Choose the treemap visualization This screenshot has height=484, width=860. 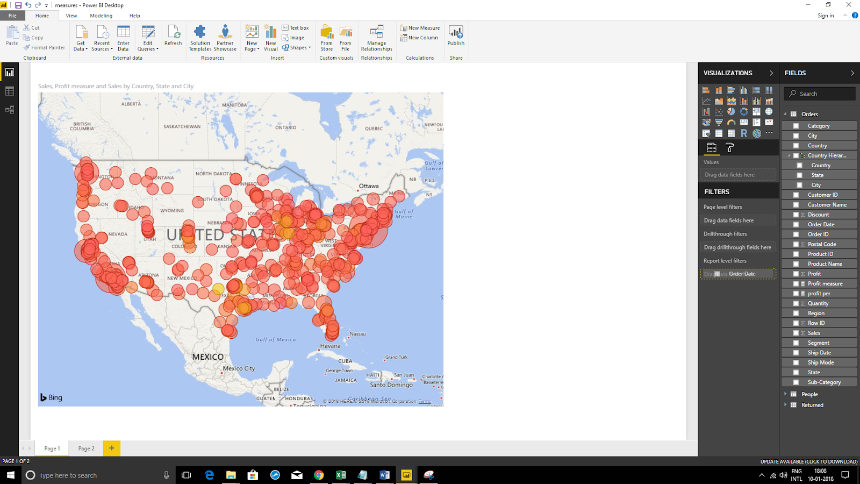756,112
